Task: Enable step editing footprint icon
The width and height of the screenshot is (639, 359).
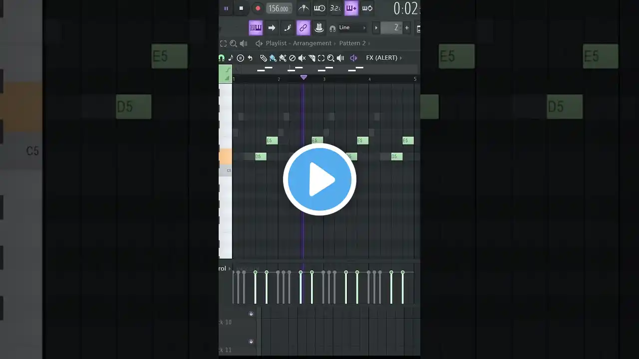Action: pos(288,27)
